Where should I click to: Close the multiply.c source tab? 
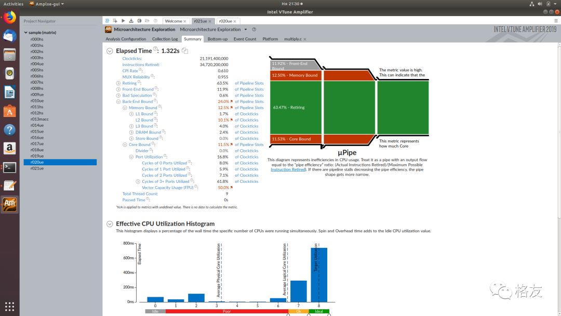point(305,39)
